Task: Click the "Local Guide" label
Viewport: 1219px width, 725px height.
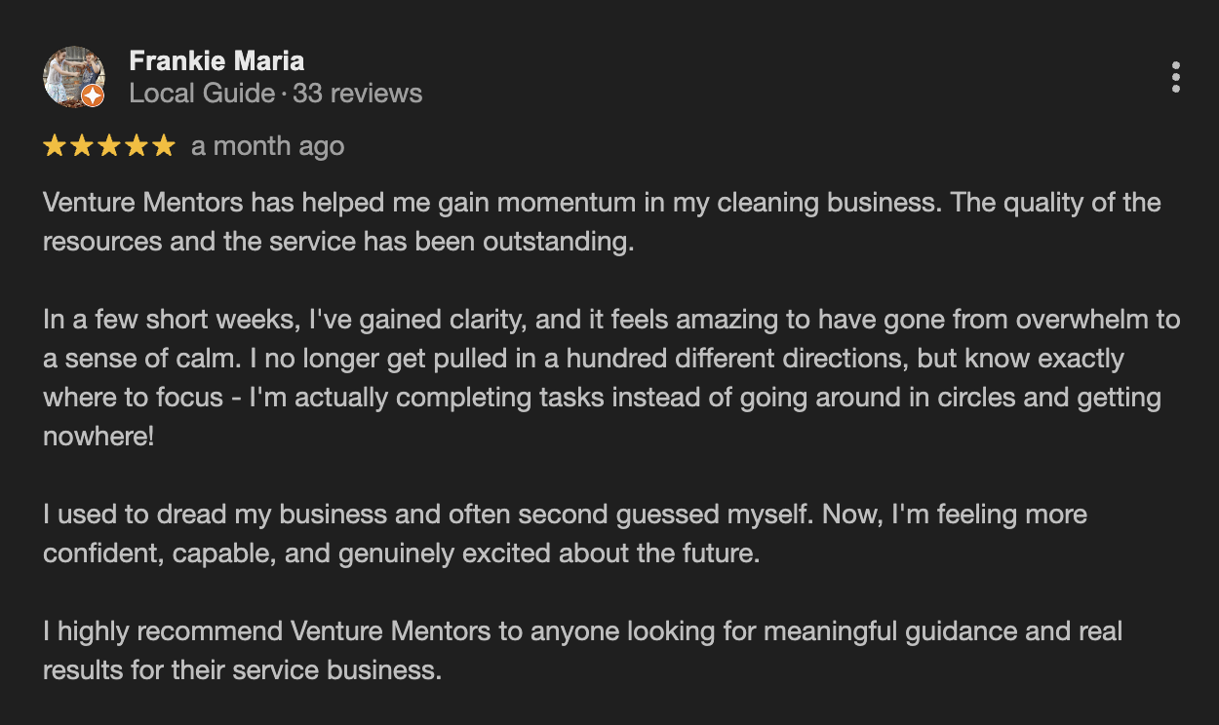Action: [202, 94]
